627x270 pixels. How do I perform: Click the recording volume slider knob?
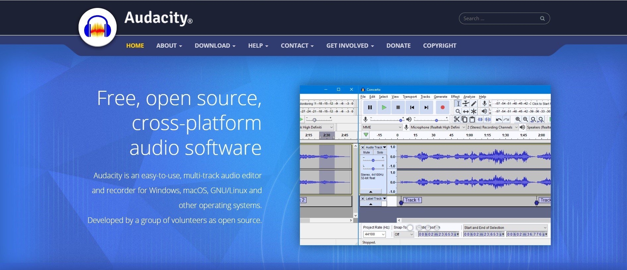401,120
